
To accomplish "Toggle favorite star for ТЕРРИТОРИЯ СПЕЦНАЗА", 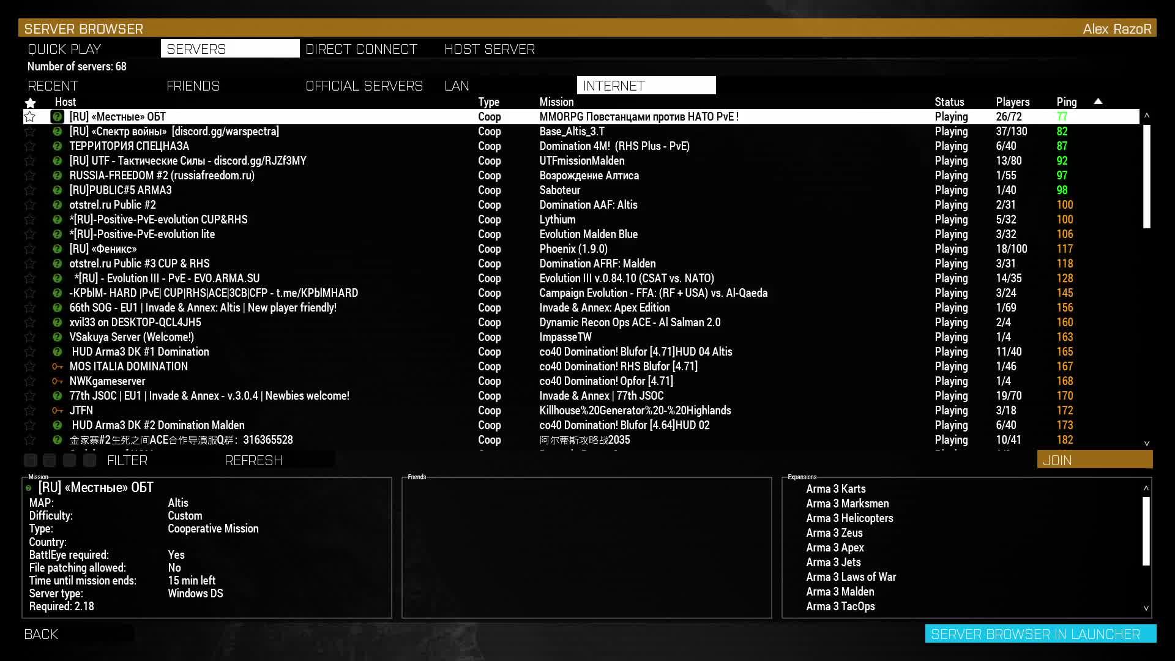I will 29,146.
